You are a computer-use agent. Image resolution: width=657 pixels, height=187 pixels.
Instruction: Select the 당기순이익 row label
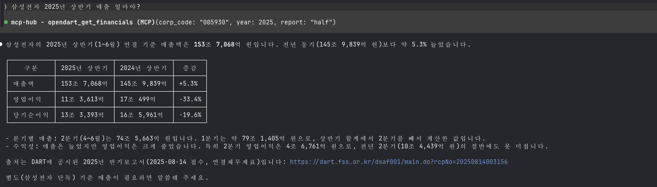pyautogui.click(x=31, y=115)
